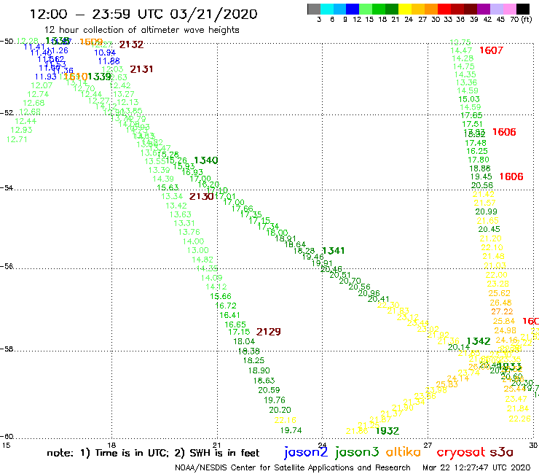Click track time label 1342
The height and width of the screenshot is (474, 539).
click(x=479, y=341)
